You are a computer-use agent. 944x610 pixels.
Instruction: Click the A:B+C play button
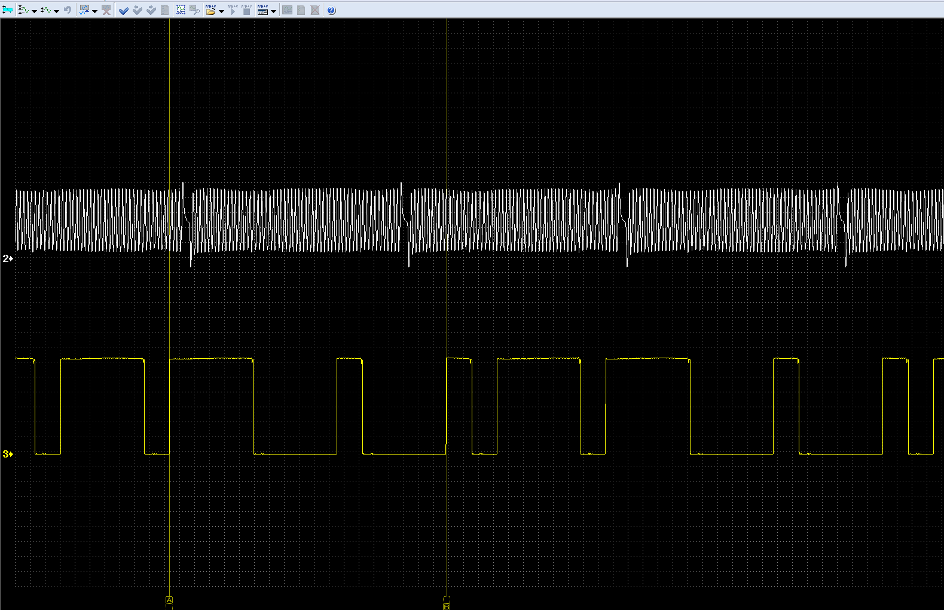[x=233, y=10]
